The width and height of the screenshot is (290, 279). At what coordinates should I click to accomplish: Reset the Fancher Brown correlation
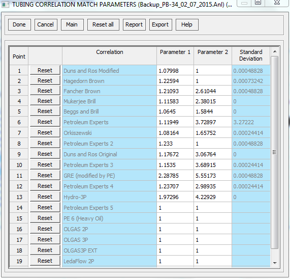[x=45, y=91]
